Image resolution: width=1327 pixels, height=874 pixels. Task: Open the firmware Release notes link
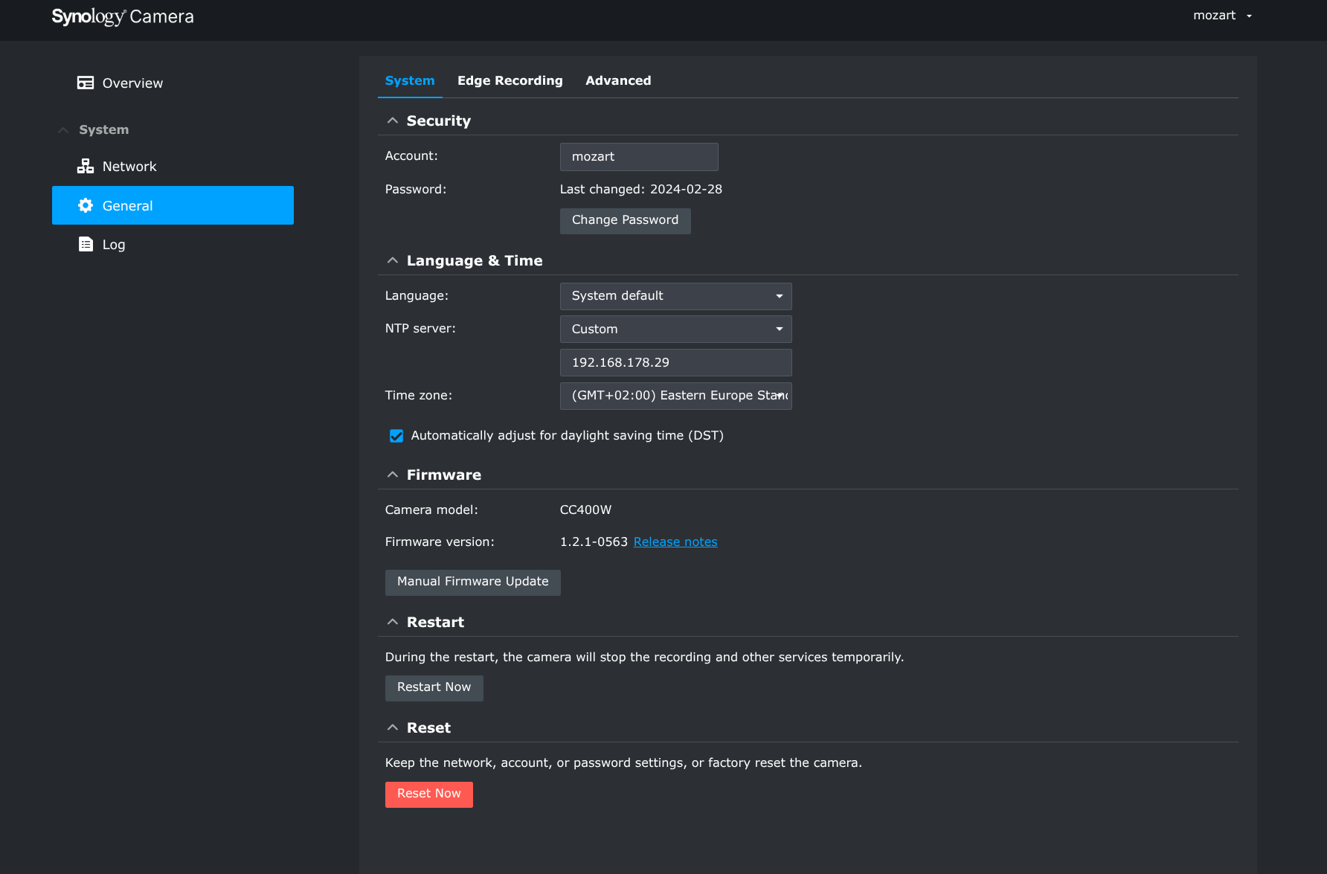(x=675, y=542)
